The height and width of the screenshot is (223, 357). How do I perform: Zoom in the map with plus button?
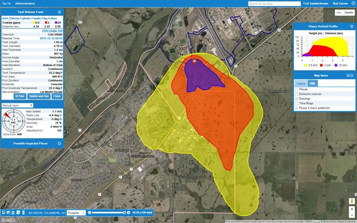click(x=352, y=209)
